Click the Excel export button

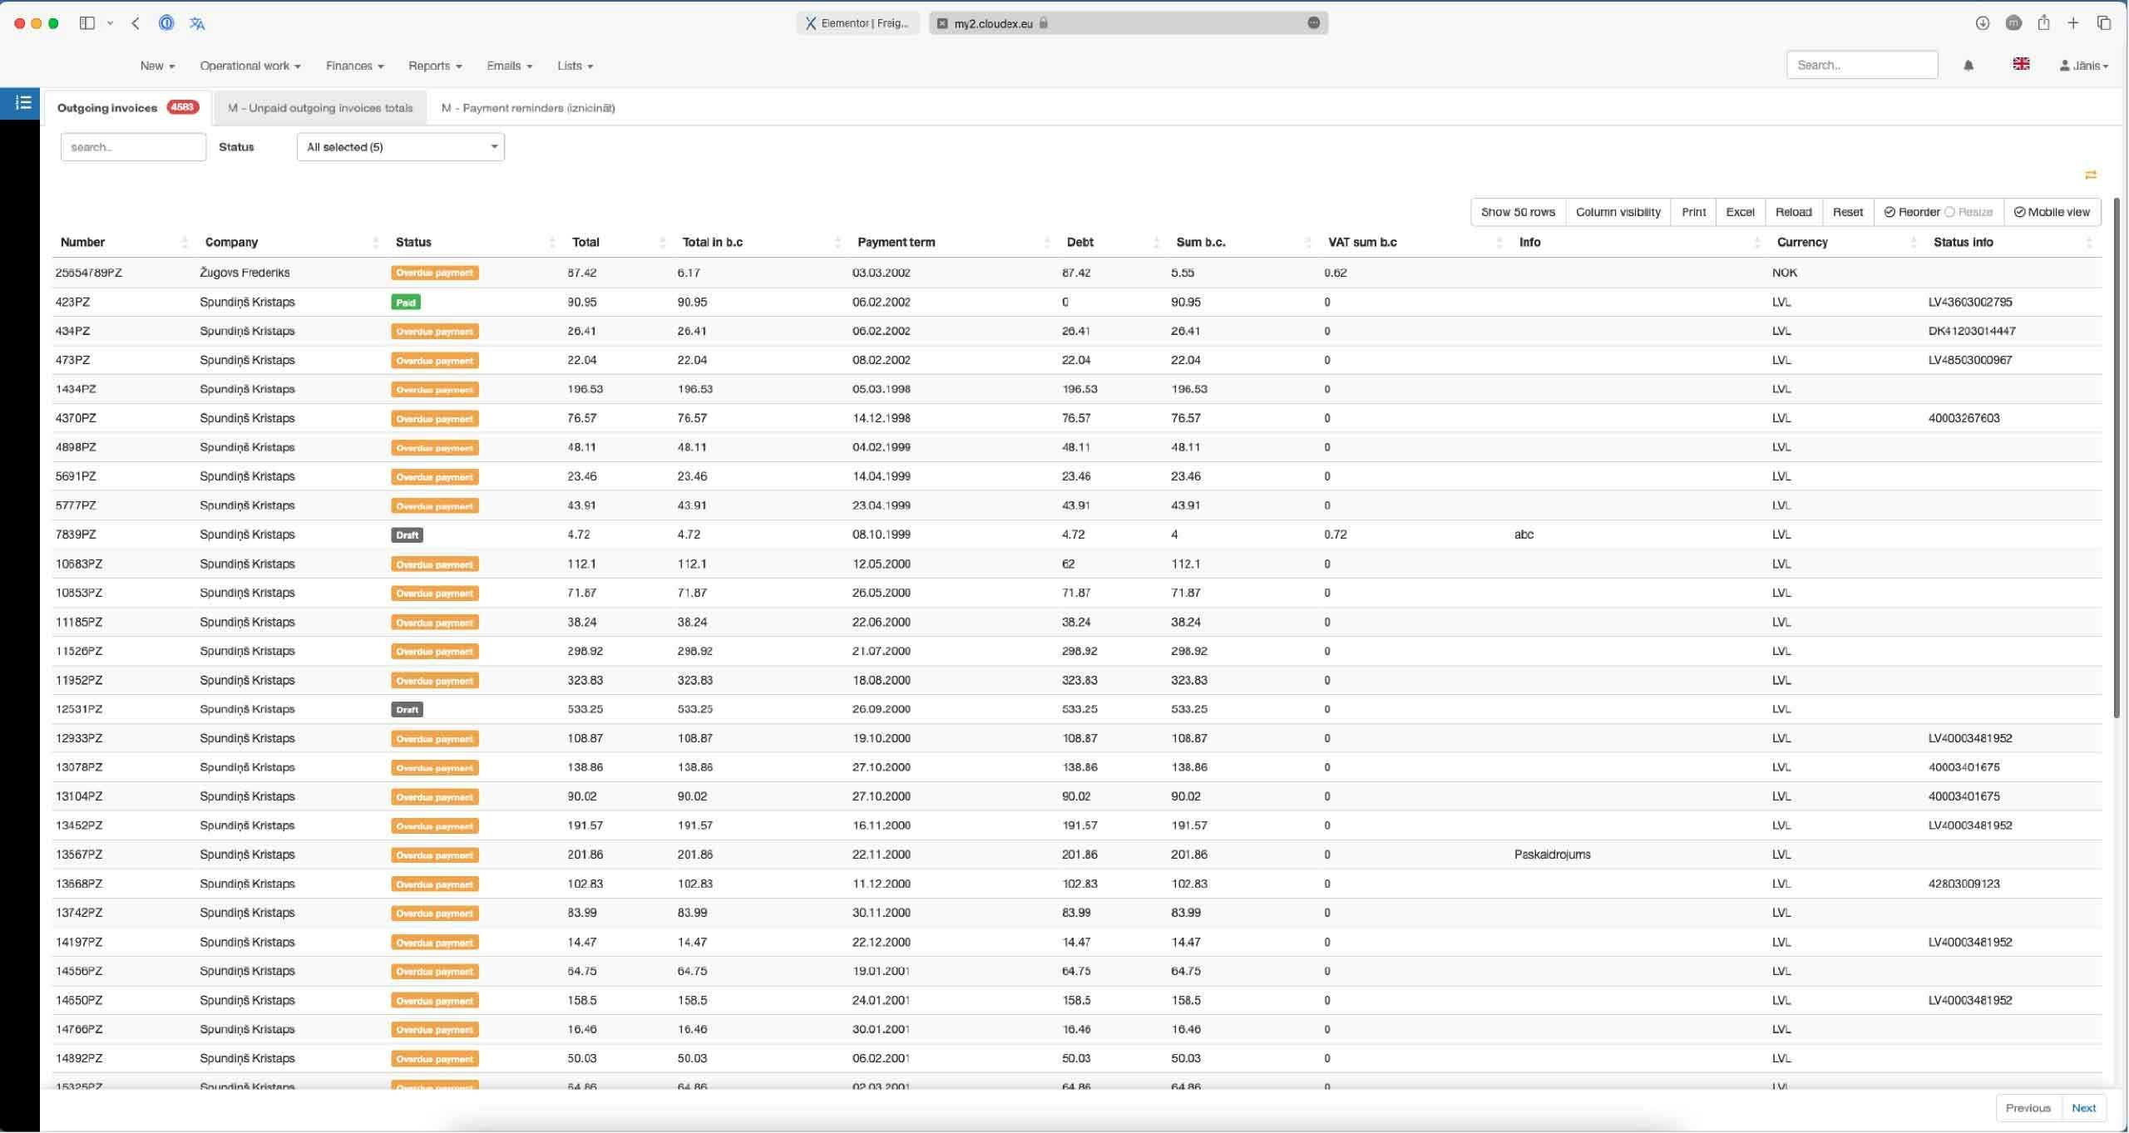pos(1739,212)
